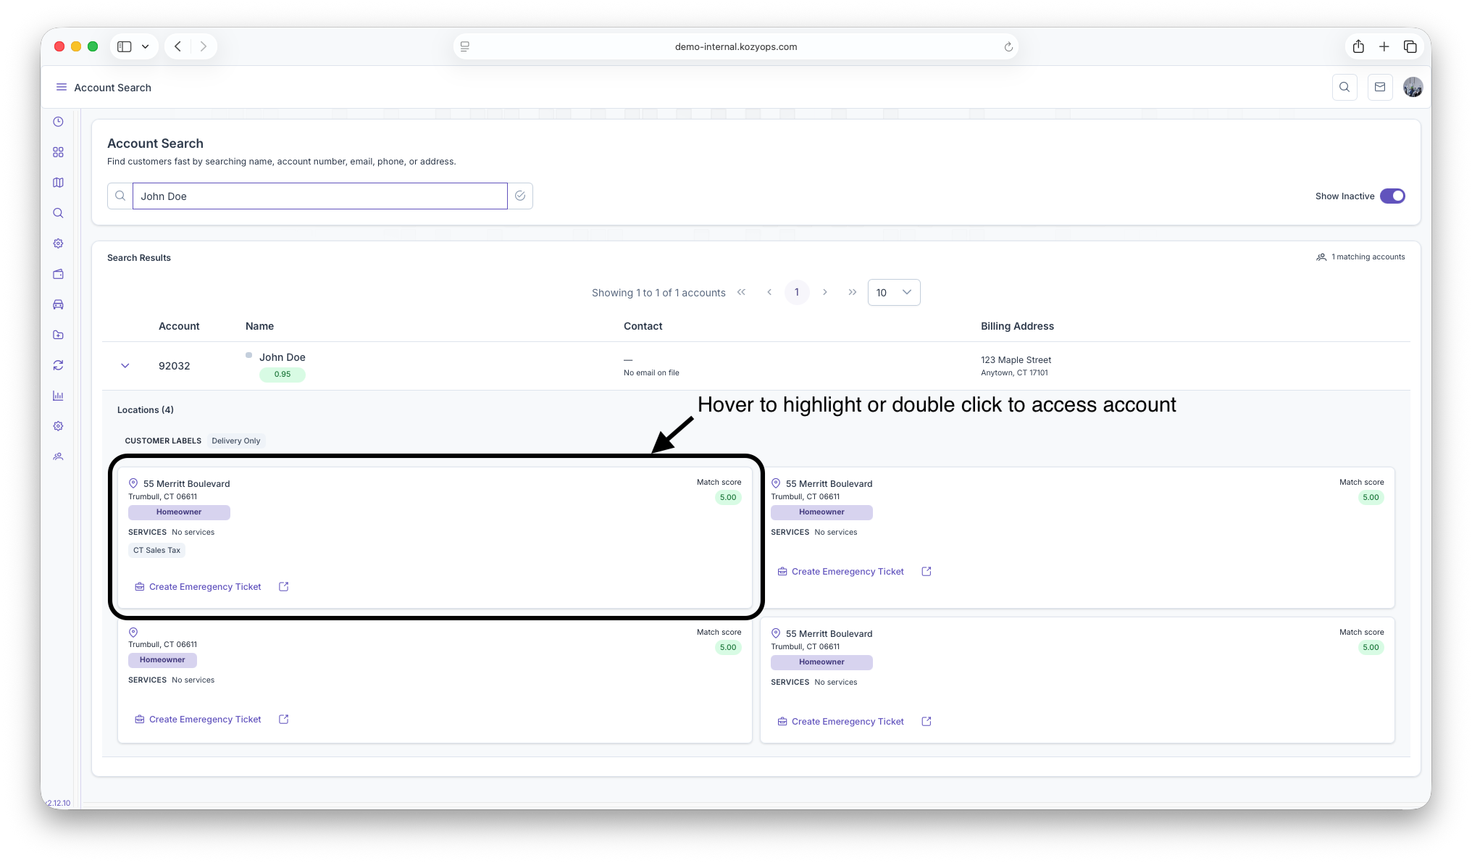Click the John Doe search input field
1472x863 pixels.
(319, 196)
